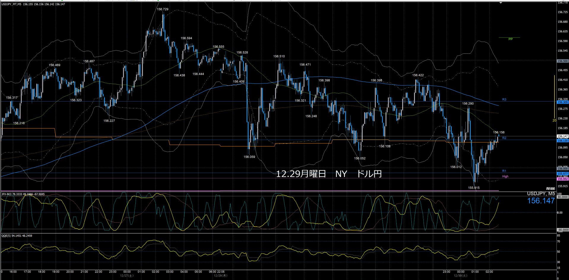Click the blue R3 resistance label

tap(504, 99)
